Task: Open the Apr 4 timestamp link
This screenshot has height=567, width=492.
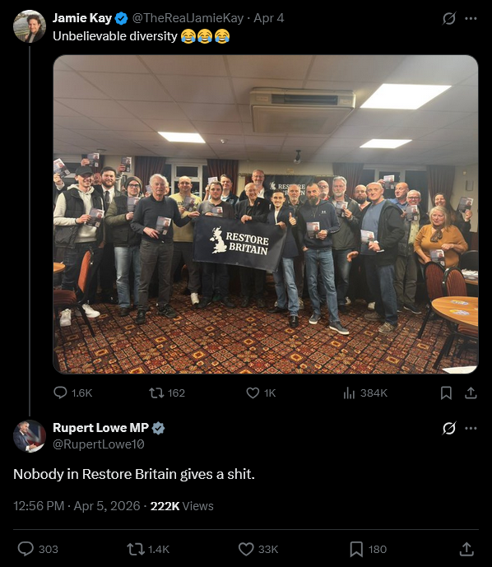Action: 269,18
